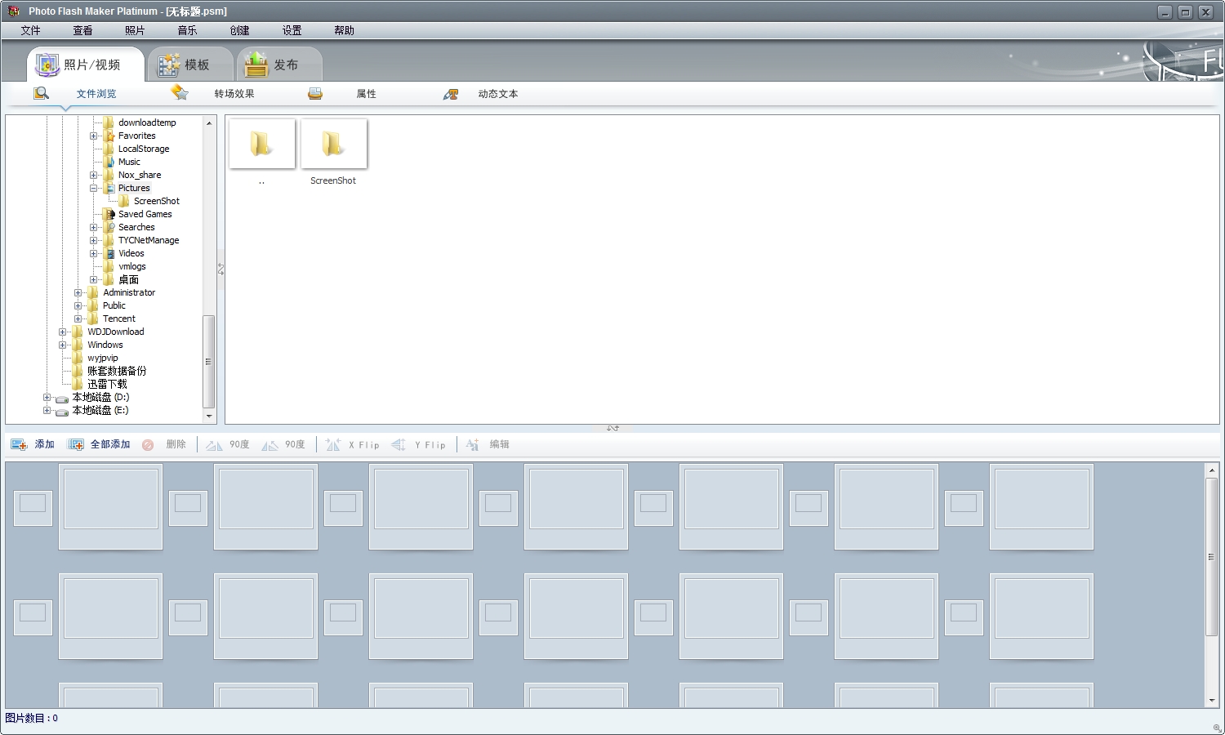The image size is (1225, 735).
Task: Switch to the 发布 tab
Action: [x=278, y=65]
